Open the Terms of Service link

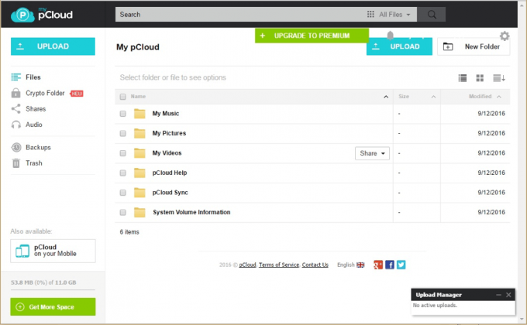(x=279, y=265)
